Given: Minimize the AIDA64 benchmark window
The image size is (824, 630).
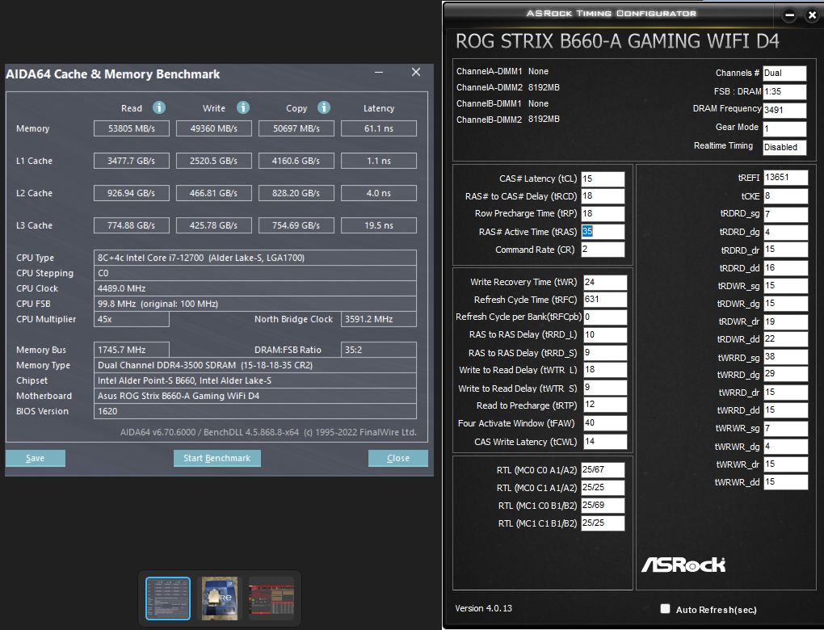Looking at the screenshot, I should (x=378, y=73).
